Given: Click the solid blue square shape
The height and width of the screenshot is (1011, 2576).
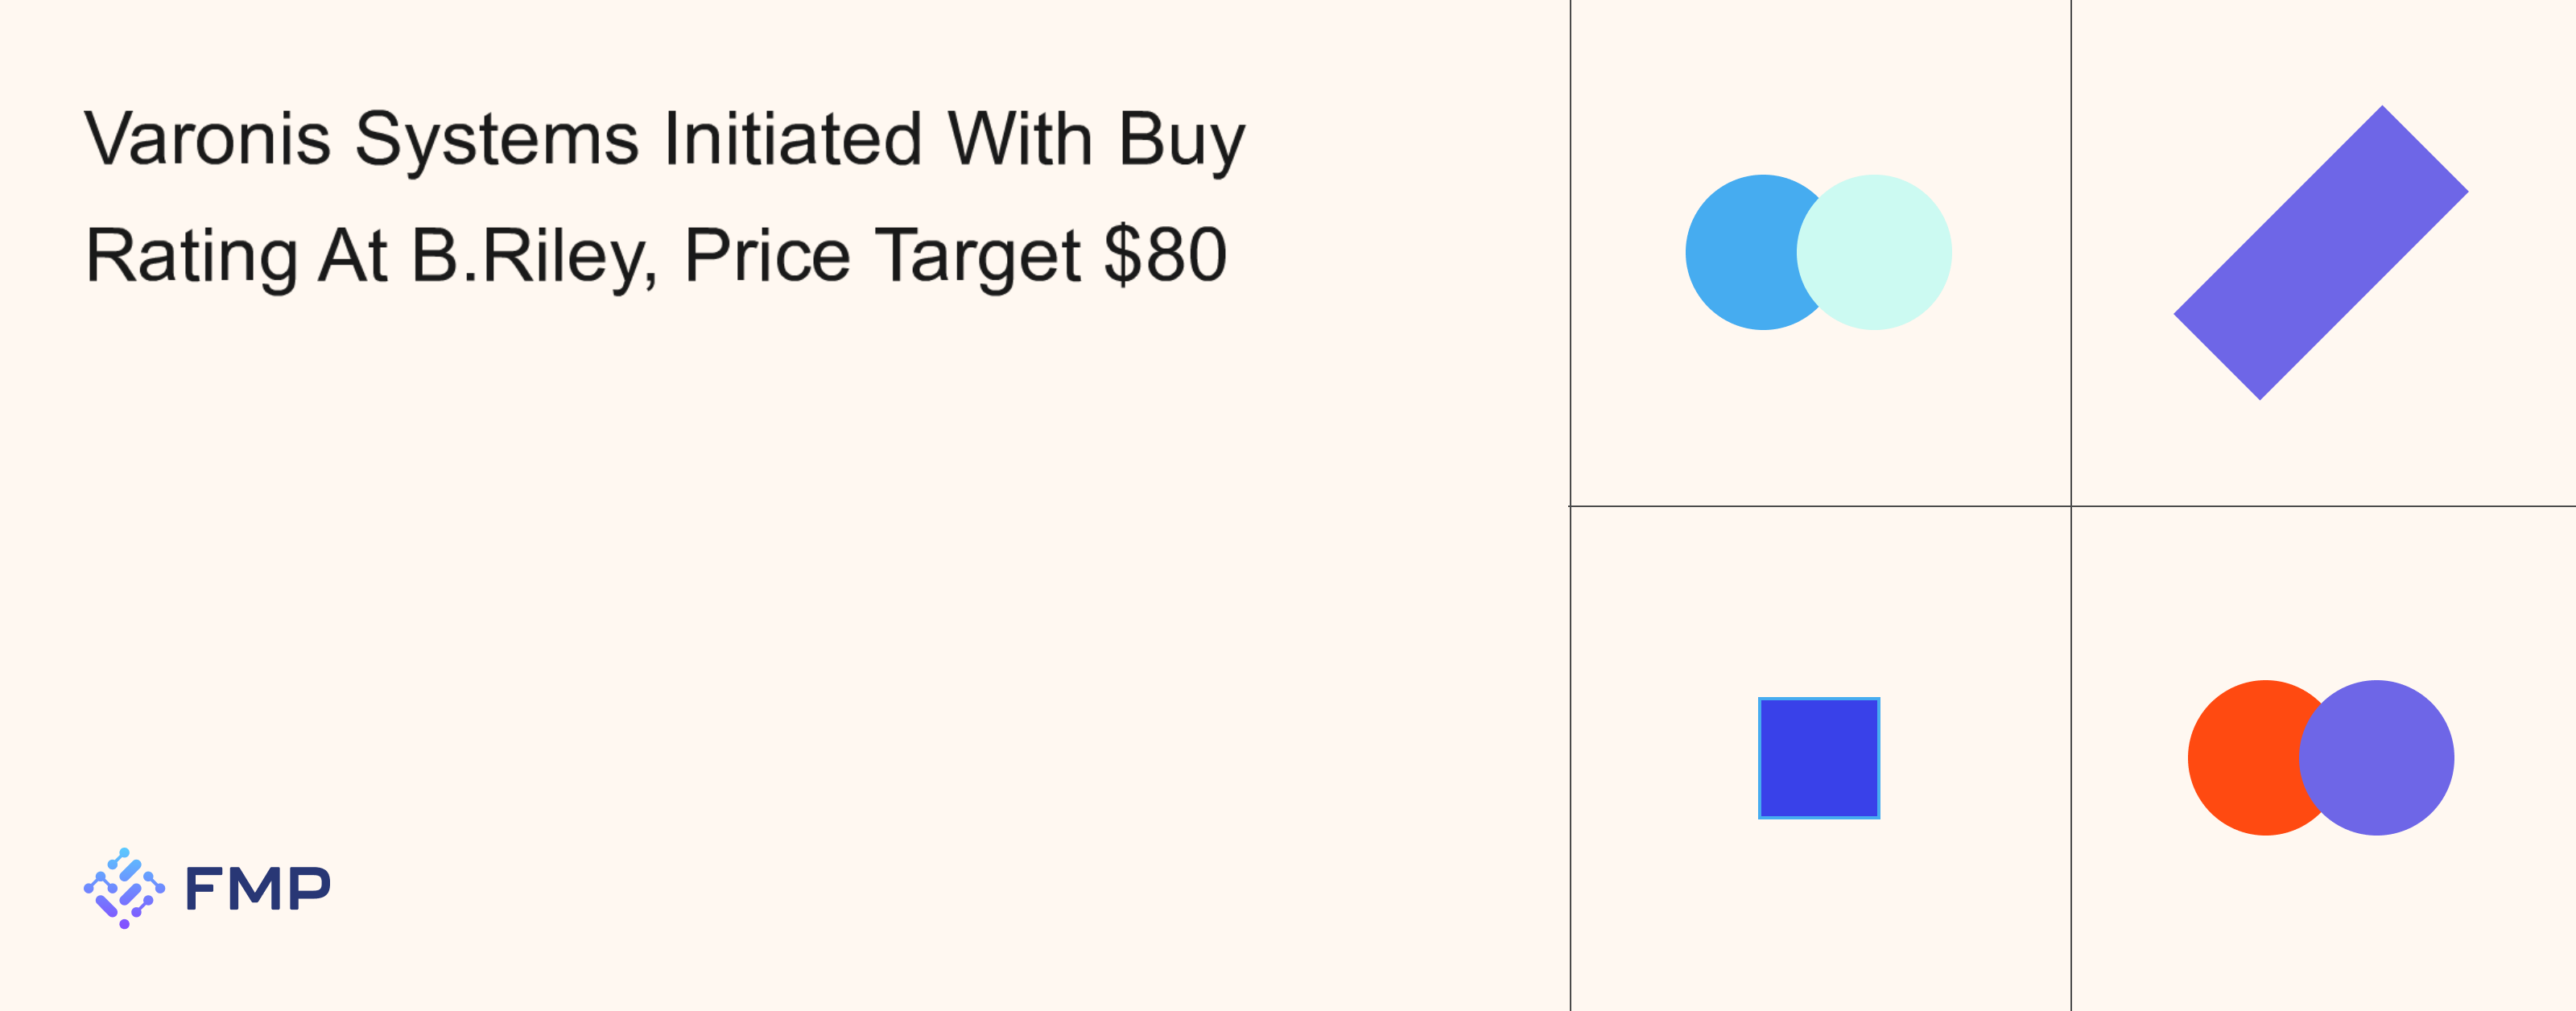Looking at the screenshot, I should [x=1818, y=758].
